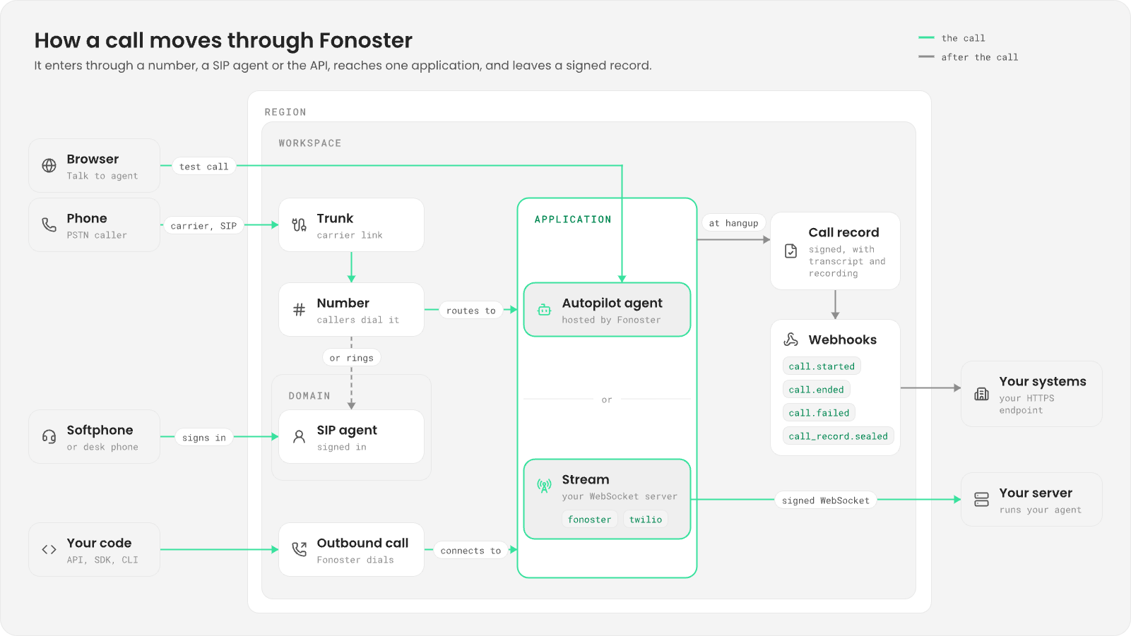The height and width of the screenshot is (636, 1131).
Task: Click the broadcast antenna icon on Stream
Action: (544, 486)
